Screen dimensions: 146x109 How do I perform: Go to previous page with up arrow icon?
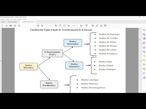(x=38, y=26)
